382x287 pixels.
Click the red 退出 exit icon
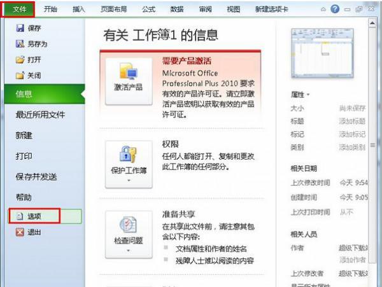pyautogui.click(x=20, y=232)
